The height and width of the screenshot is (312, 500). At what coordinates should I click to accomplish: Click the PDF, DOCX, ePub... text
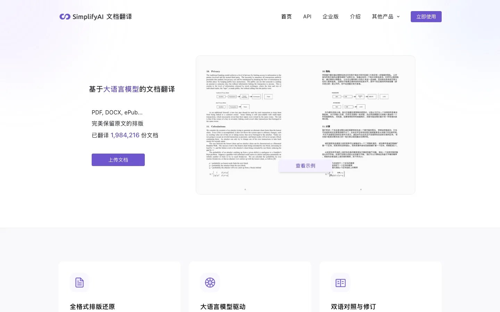coord(117,112)
